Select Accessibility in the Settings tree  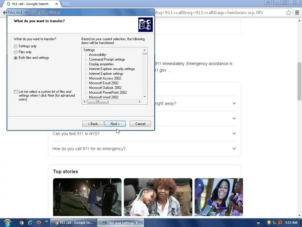point(97,55)
